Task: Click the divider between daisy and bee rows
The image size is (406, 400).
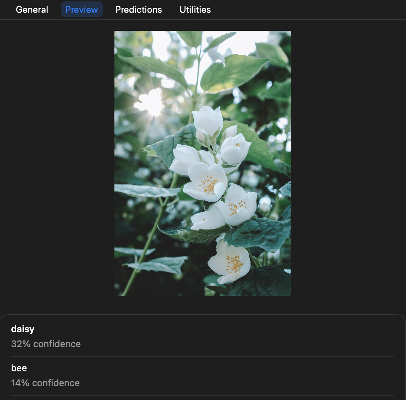Action: (203, 357)
